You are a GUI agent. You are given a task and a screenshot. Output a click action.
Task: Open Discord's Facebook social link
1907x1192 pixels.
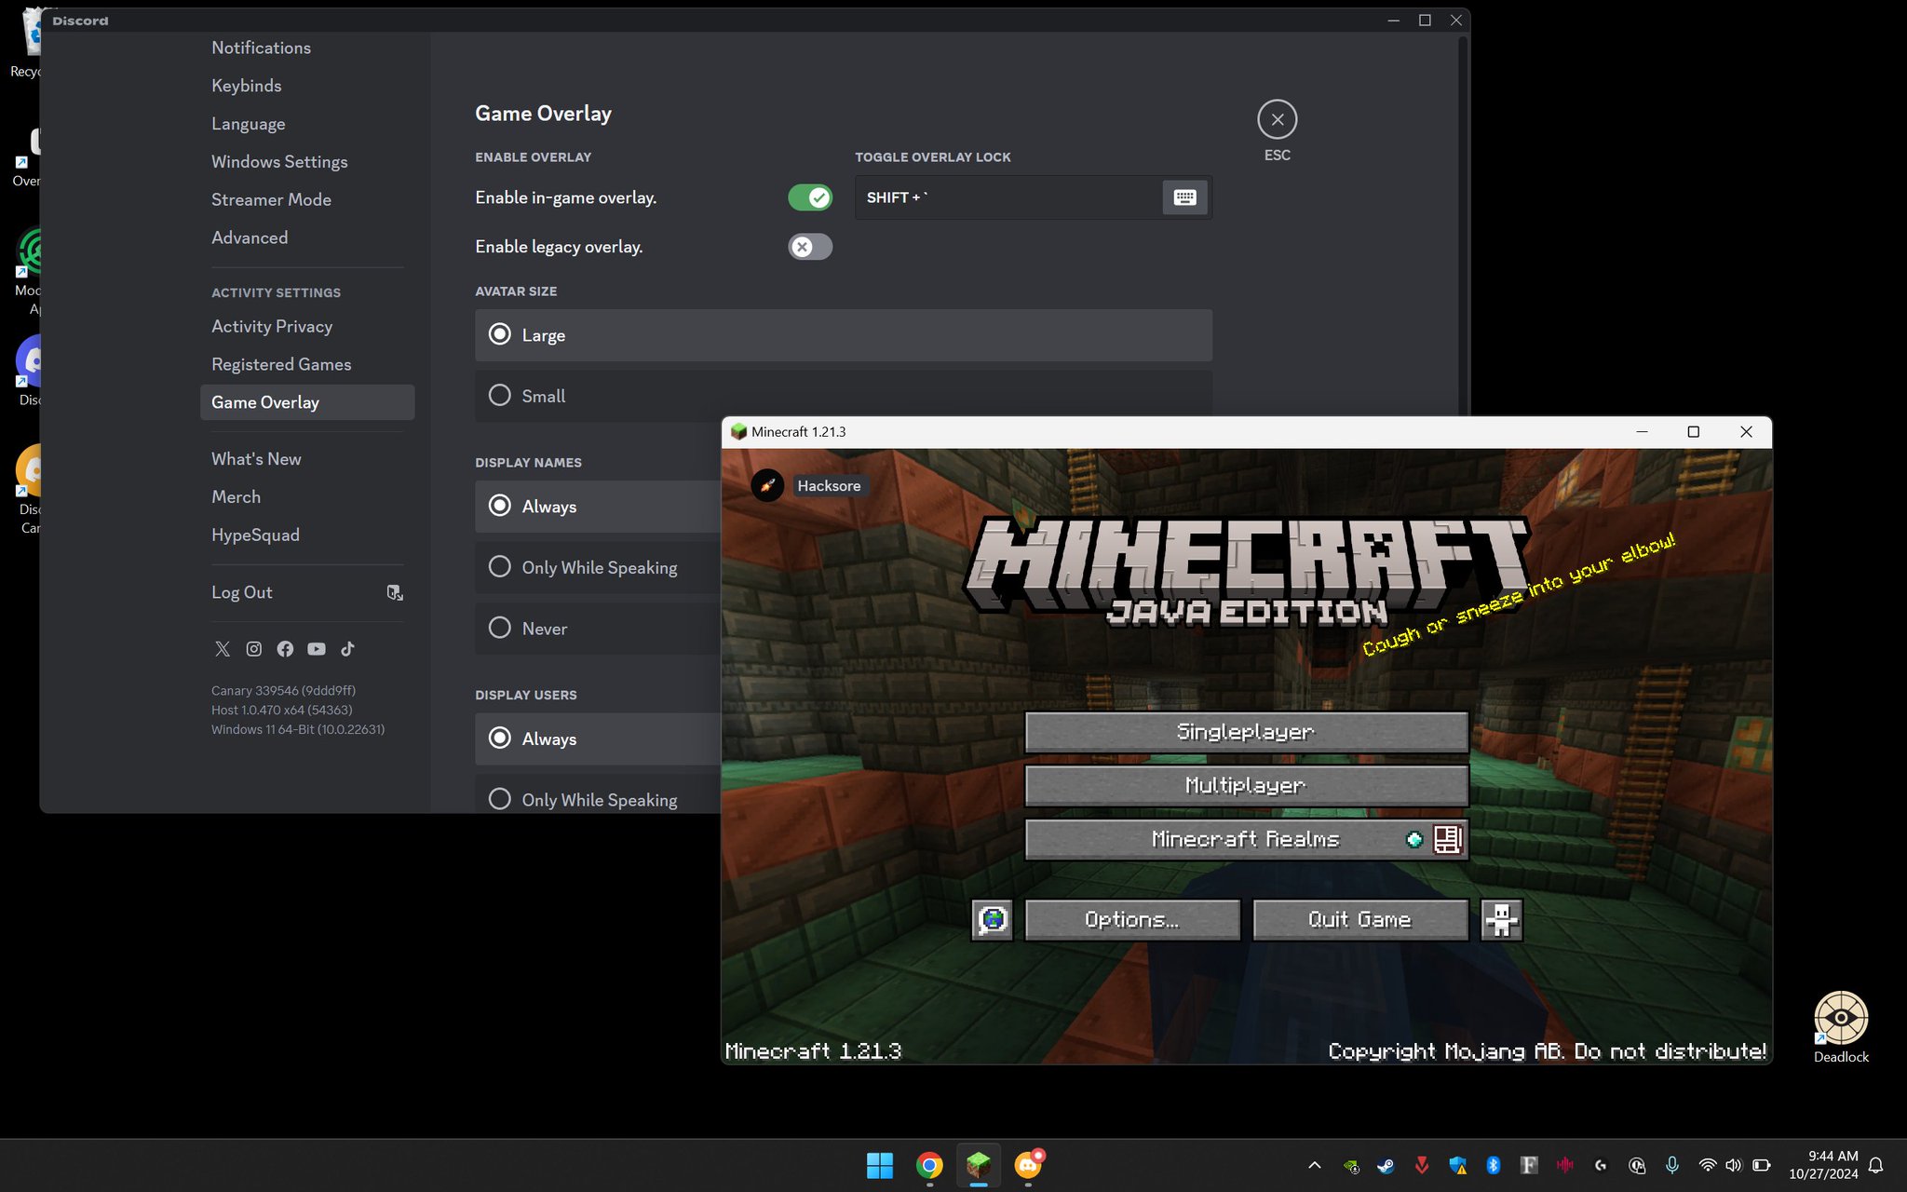point(285,649)
